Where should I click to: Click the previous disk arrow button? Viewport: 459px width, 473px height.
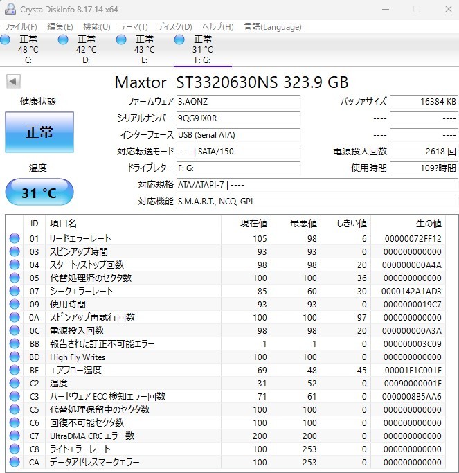[x=13, y=82]
